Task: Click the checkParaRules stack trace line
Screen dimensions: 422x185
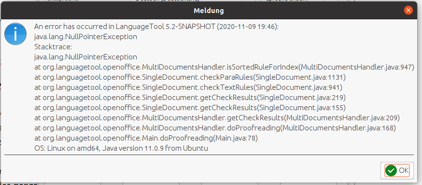Action: 190,78
